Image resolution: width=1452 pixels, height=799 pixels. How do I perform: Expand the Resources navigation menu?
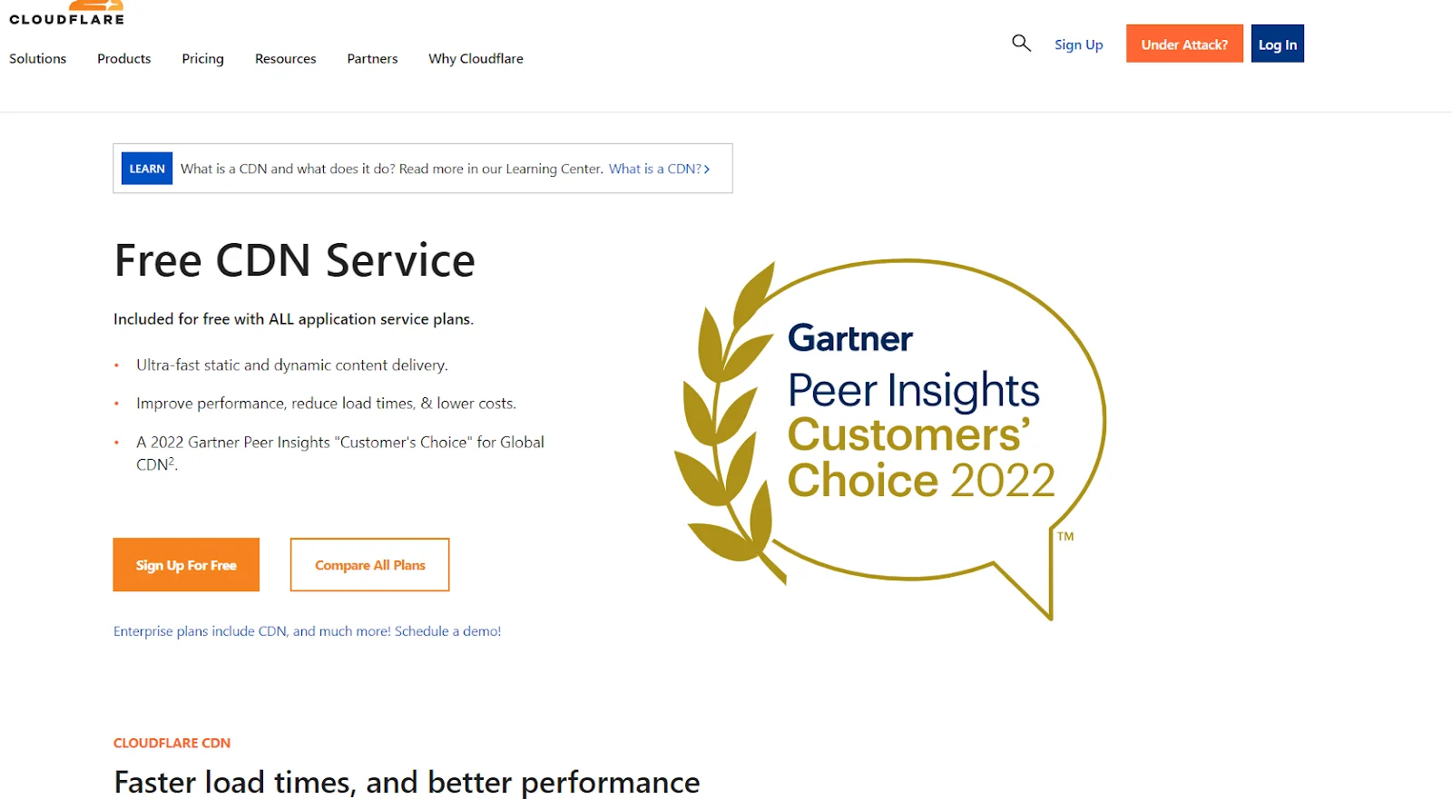coord(286,59)
